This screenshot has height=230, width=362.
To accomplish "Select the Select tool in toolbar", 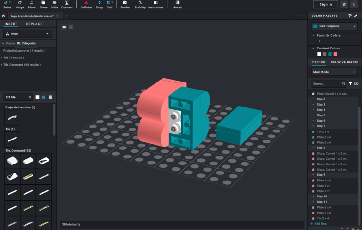I will (7, 5).
